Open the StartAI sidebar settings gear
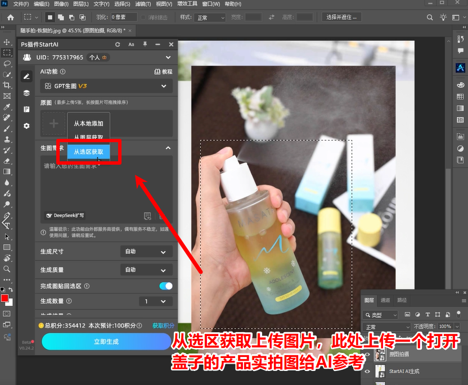Viewport: 468px width, 385px height. (x=26, y=126)
